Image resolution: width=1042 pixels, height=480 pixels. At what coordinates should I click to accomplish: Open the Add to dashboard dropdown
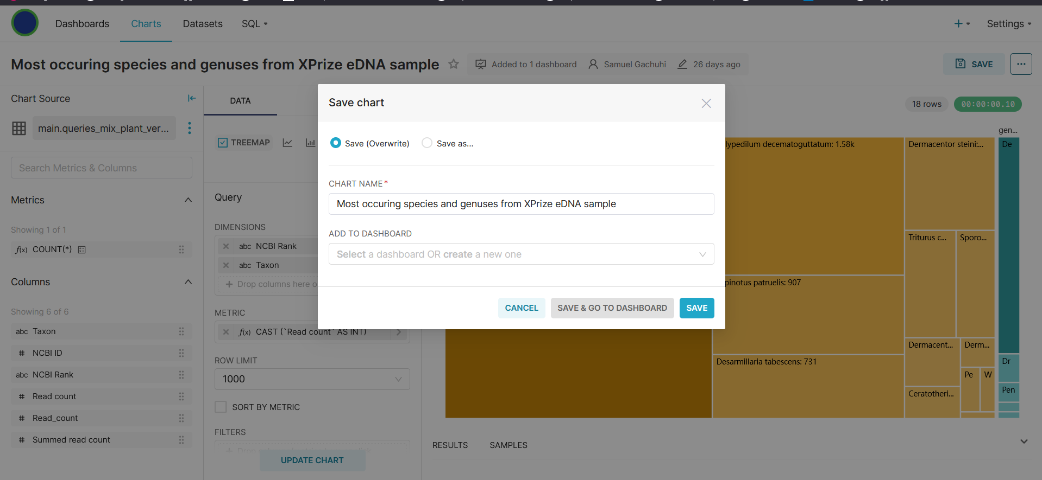[521, 254]
